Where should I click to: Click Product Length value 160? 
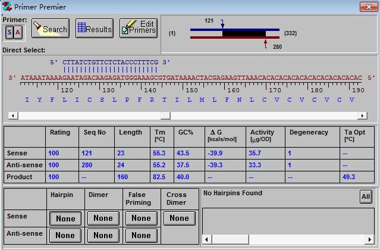pyautogui.click(x=123, y=177)
